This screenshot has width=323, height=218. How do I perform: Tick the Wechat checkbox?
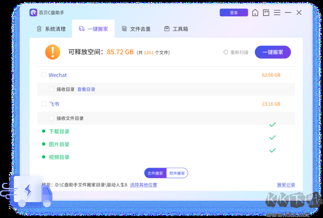[x=44, y=75]
